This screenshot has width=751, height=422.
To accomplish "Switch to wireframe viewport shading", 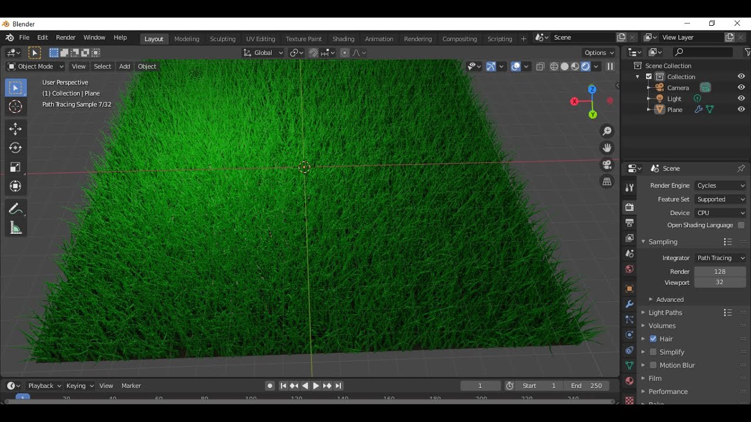I will coord(554,66).
